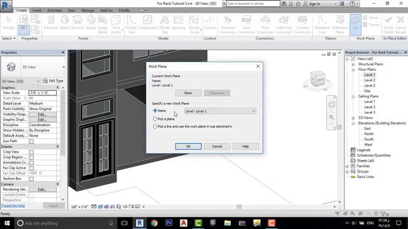Collapse the Floor Plans tree node
The height and width of the screenshot is (229, 408).
click(353, 69)
